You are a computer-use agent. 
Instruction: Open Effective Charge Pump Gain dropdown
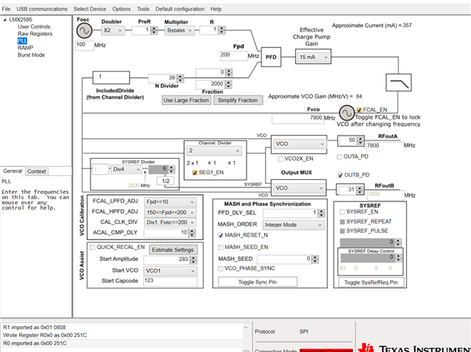[x=313, y=57]
